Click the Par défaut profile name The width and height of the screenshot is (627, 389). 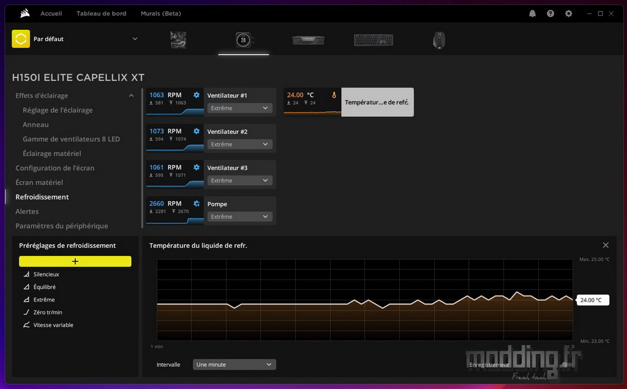[x=48, y=39]
